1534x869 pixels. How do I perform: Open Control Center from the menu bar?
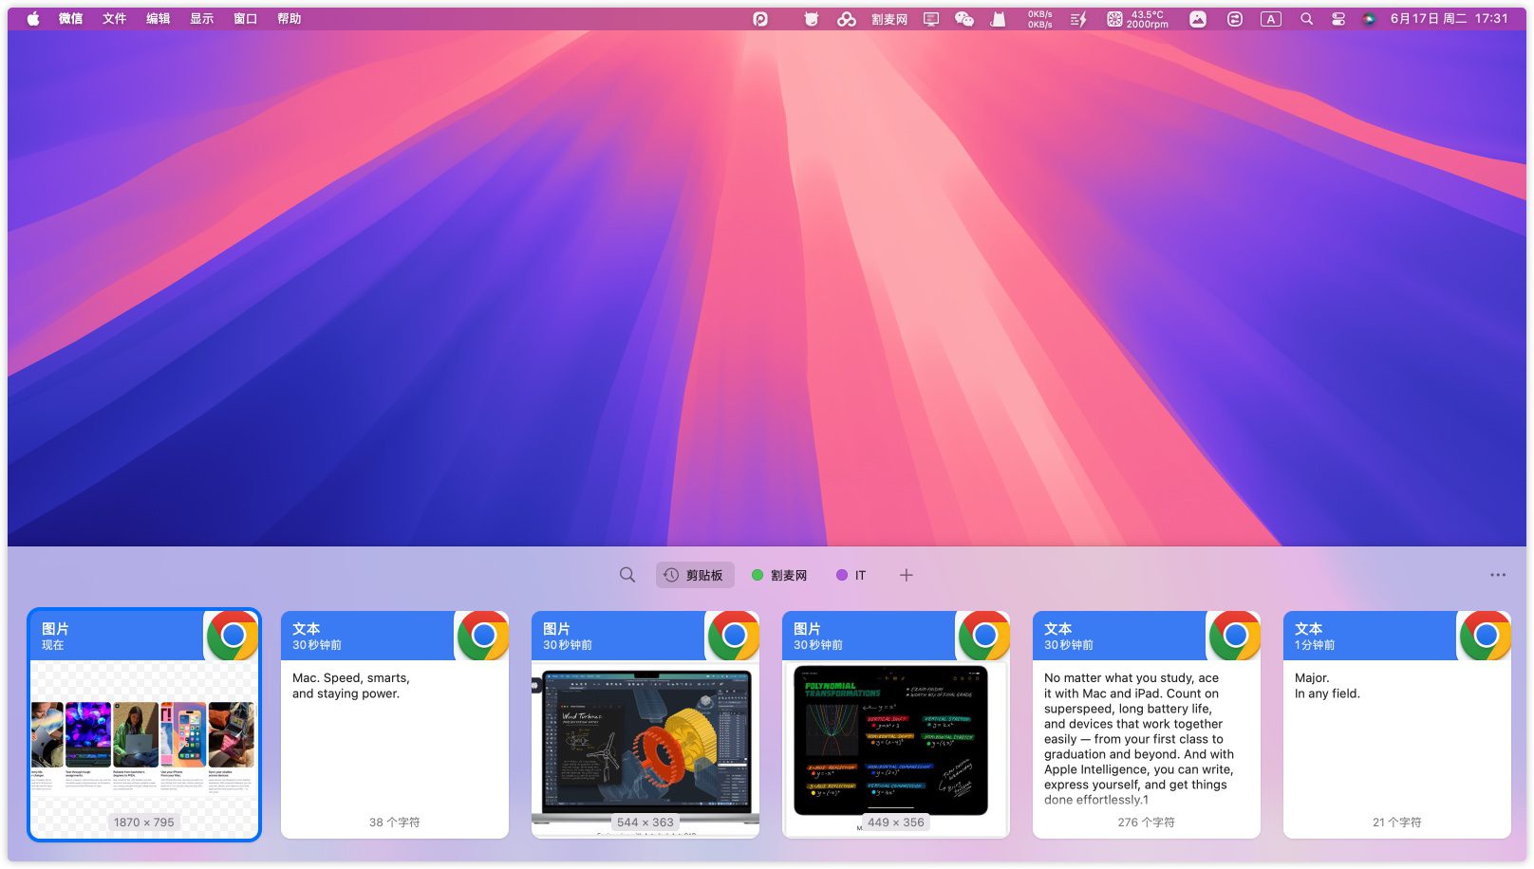click(x=1338, y=19)
